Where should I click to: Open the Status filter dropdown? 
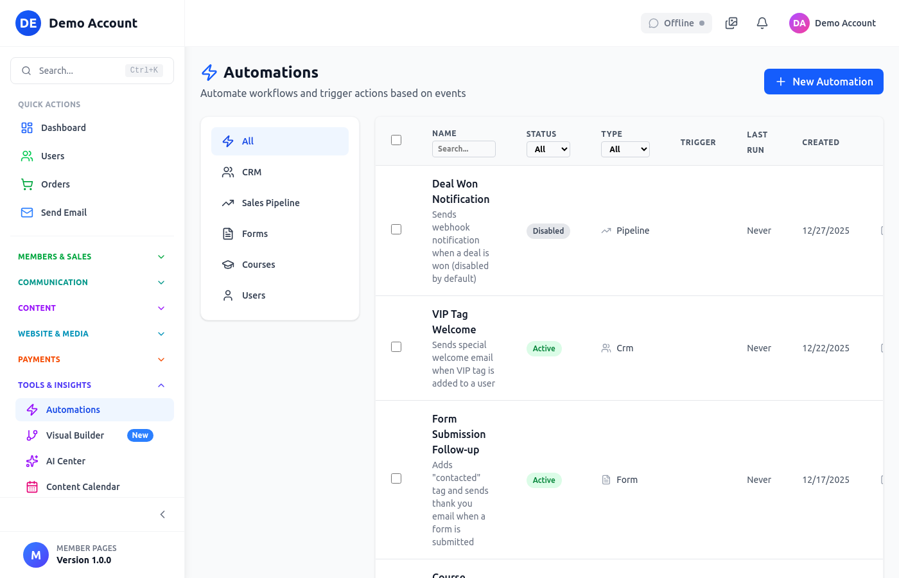tap(548, 149)
